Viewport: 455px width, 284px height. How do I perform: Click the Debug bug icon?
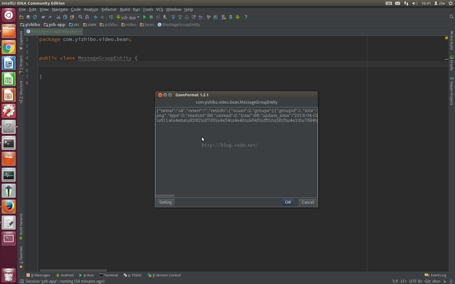151,17
